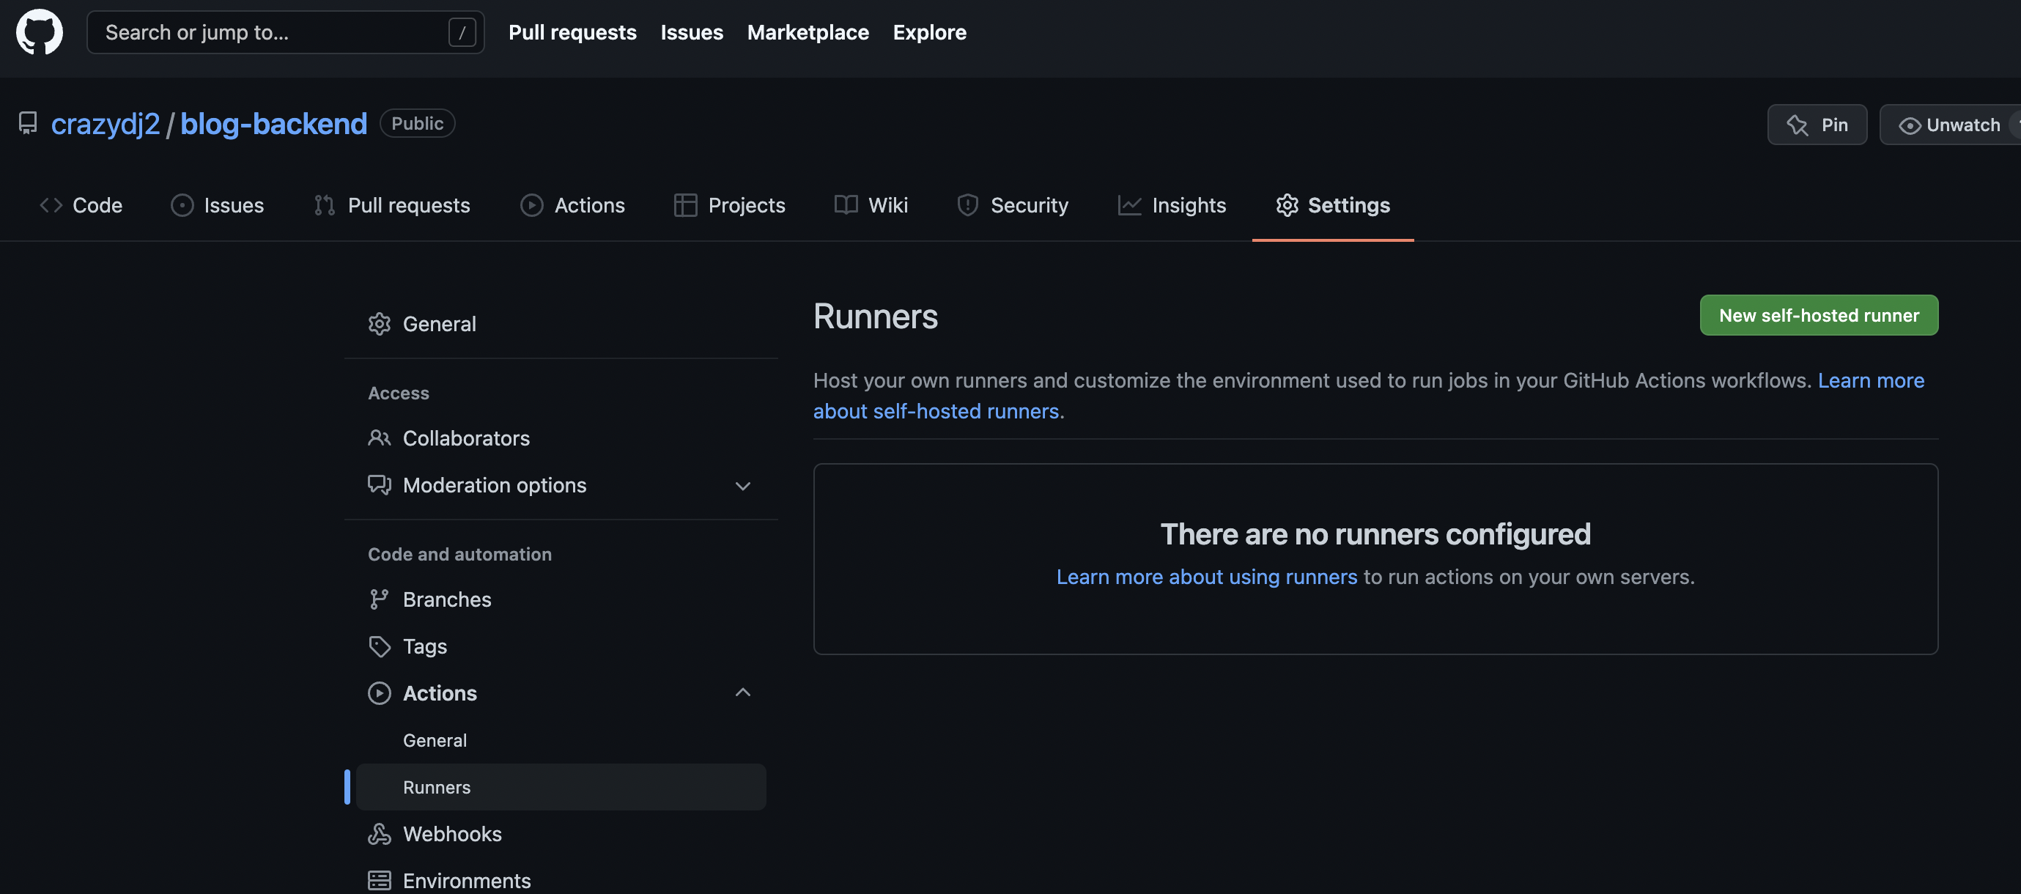This screenshot has width=2021, height=894.
Task: Click the Collaborators people icon
Action: [379, 438]
